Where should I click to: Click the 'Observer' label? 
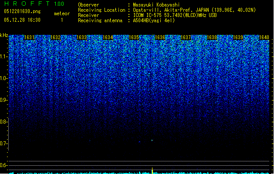tap(88, 5)
